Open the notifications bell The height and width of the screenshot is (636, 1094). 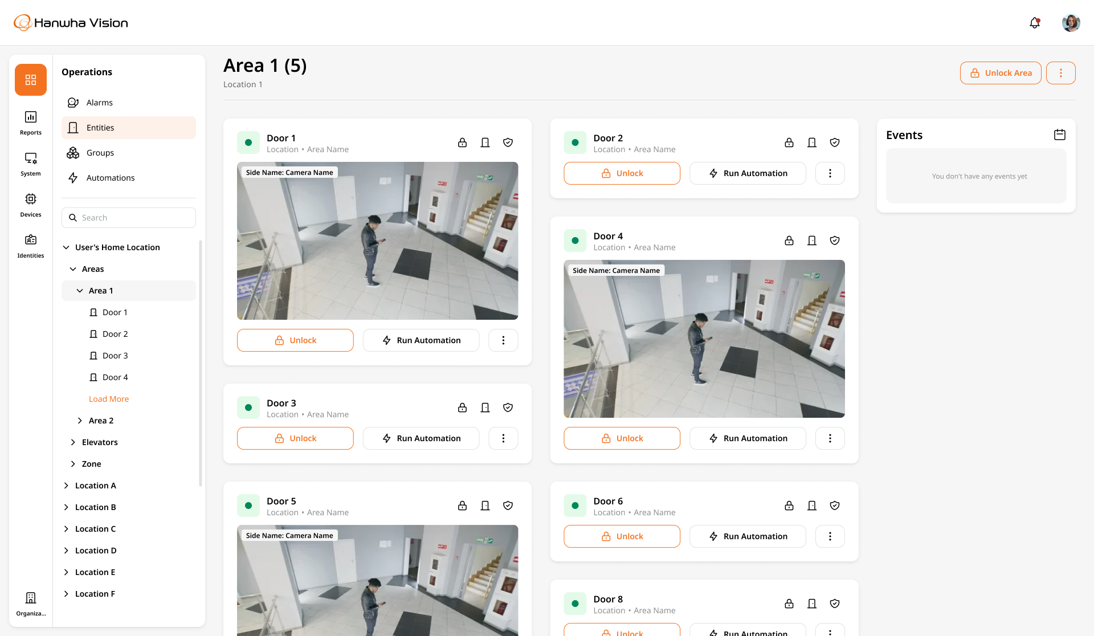tap(1035, 23)
